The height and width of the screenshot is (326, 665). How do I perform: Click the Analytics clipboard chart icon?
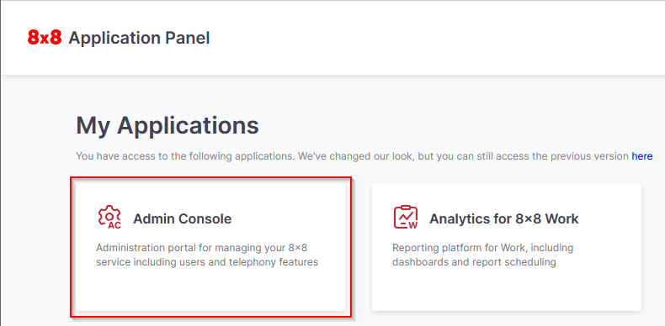(x=406, y=217)
